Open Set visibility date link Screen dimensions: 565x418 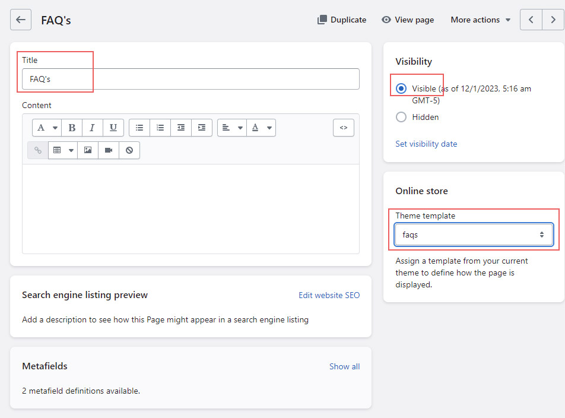[426, 144]
